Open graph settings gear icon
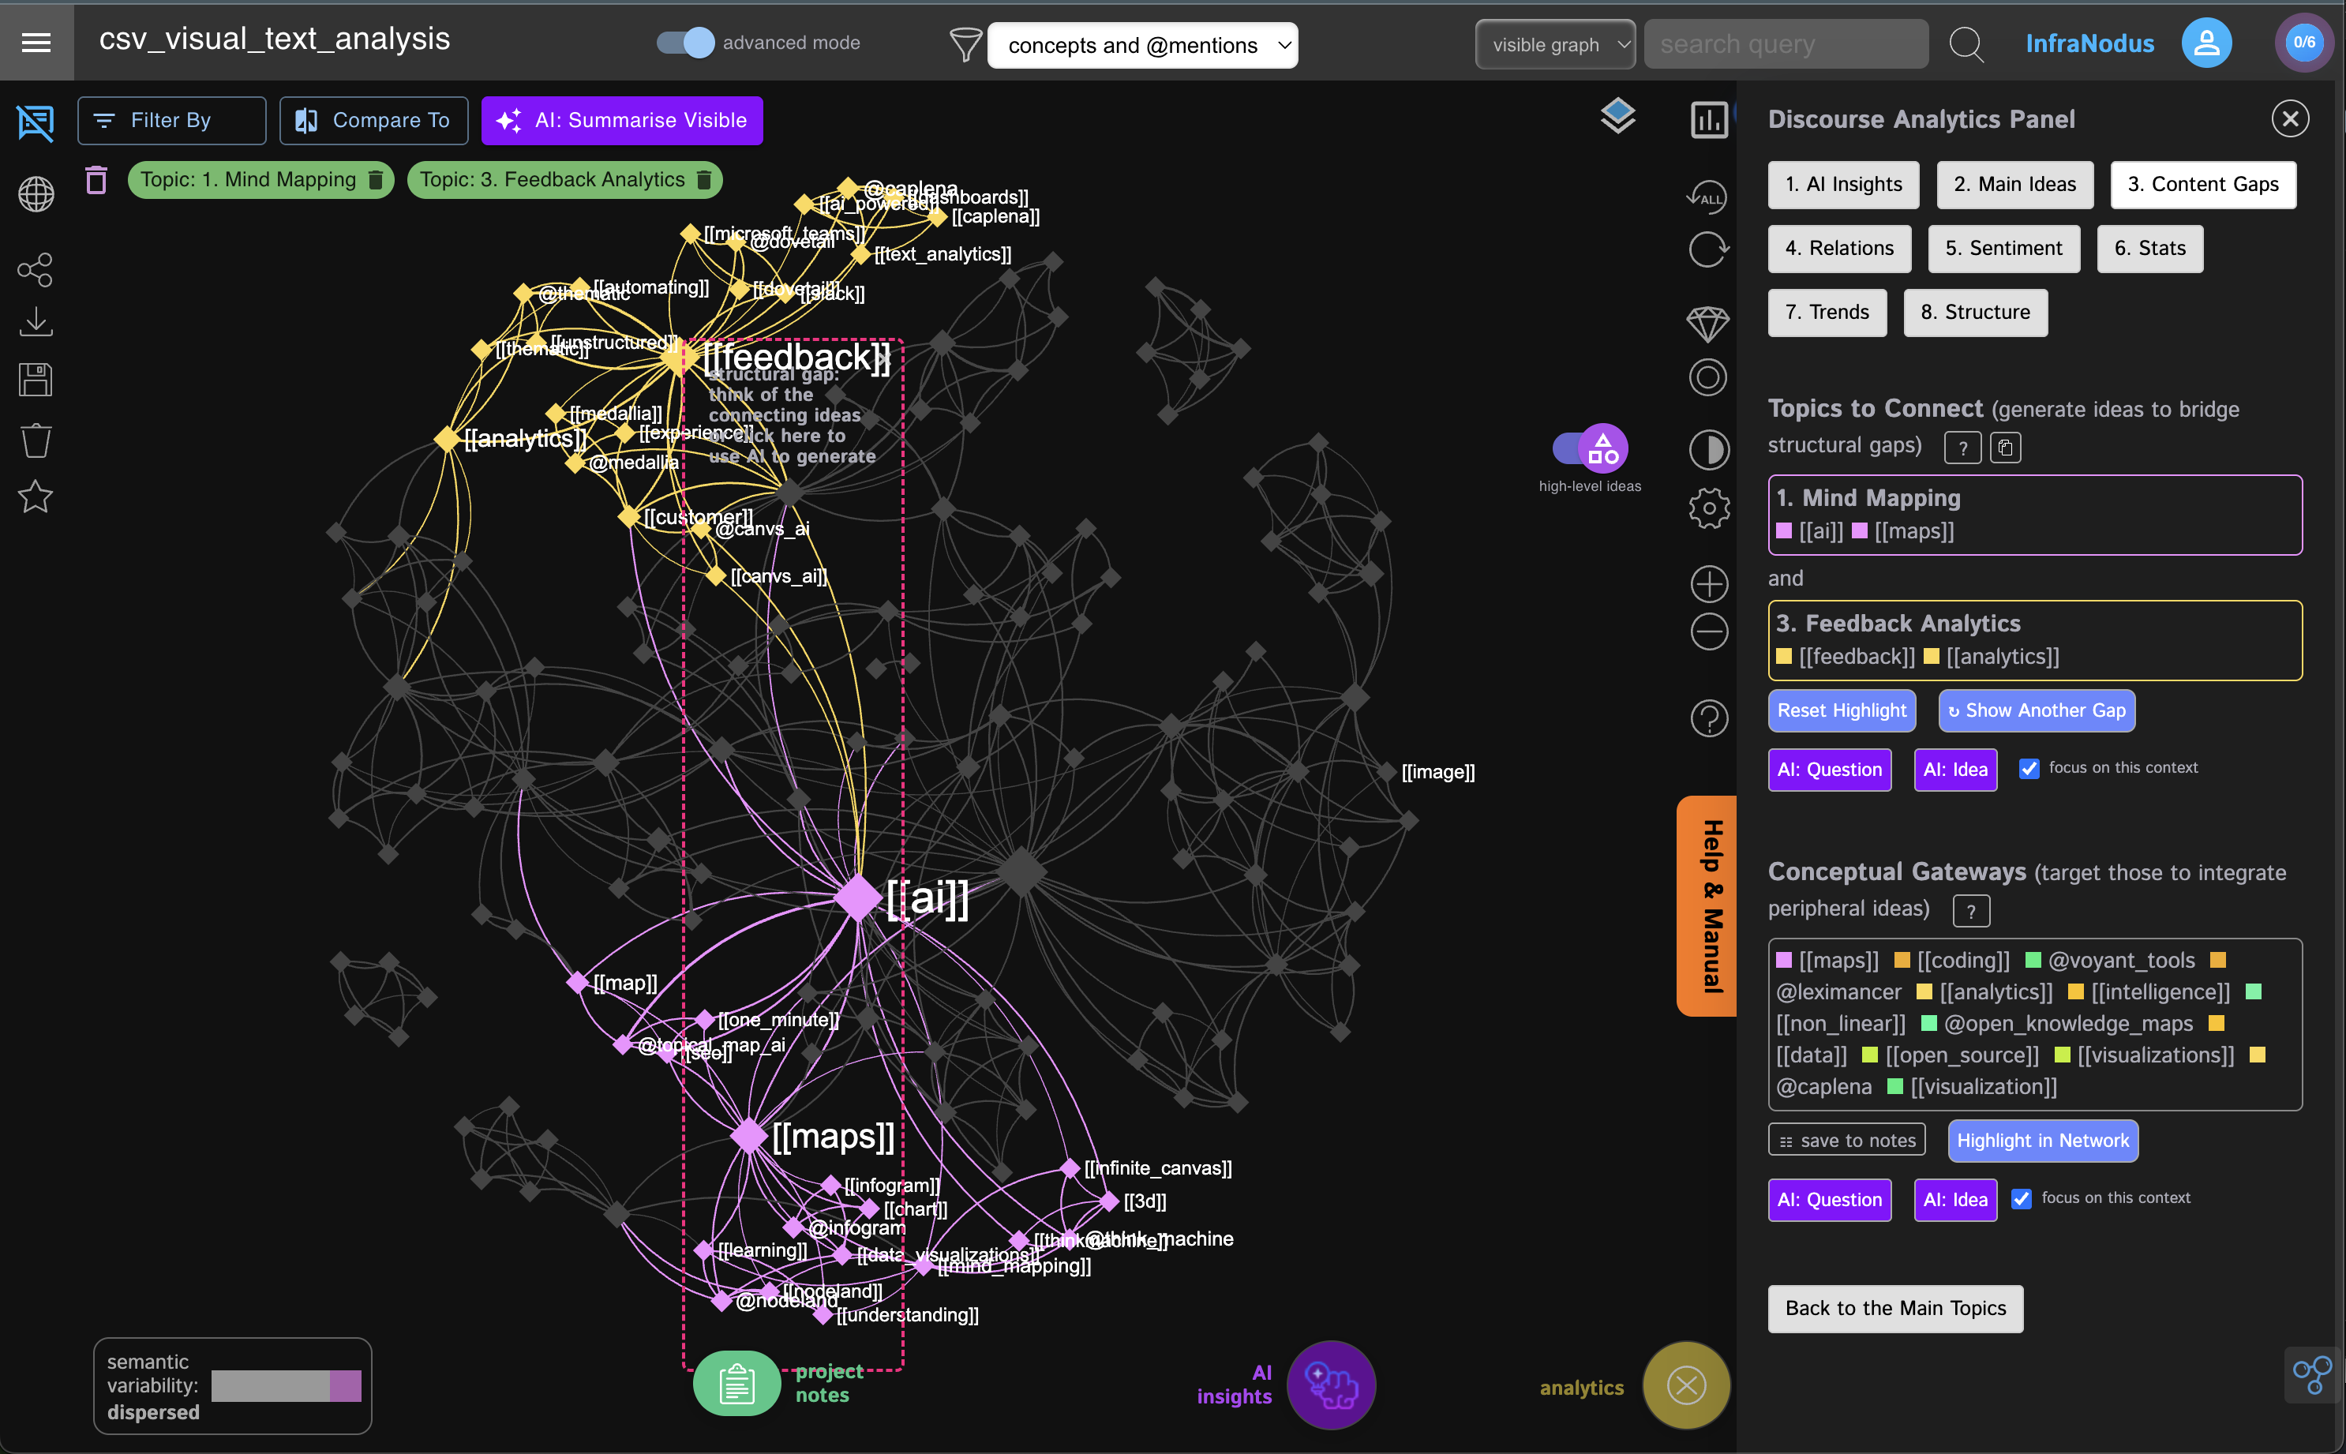Image resolution: width=2346 pixels, height=1454 pixels. coord(1708,508)
